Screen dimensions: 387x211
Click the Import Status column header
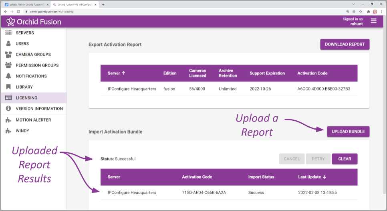(x=261, y=177)
